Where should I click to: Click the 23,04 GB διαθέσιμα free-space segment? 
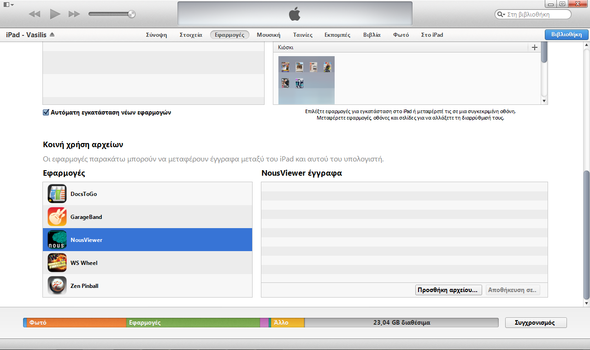pos(401,322)
